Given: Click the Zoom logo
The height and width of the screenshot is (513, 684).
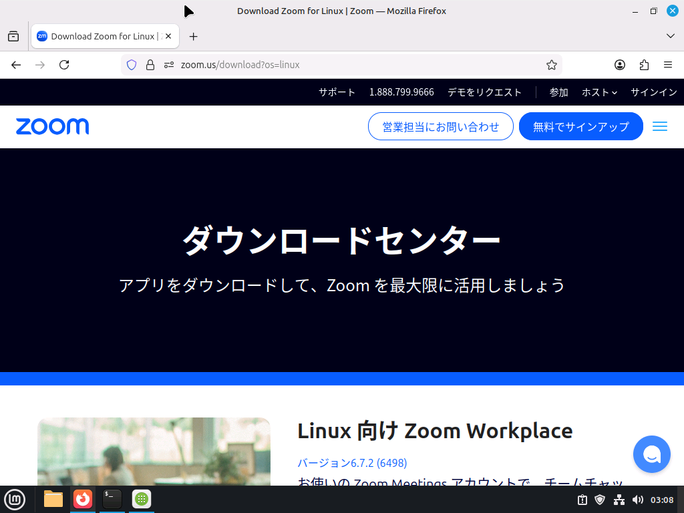Looking at the screenshot, I should tap(52, 126).
